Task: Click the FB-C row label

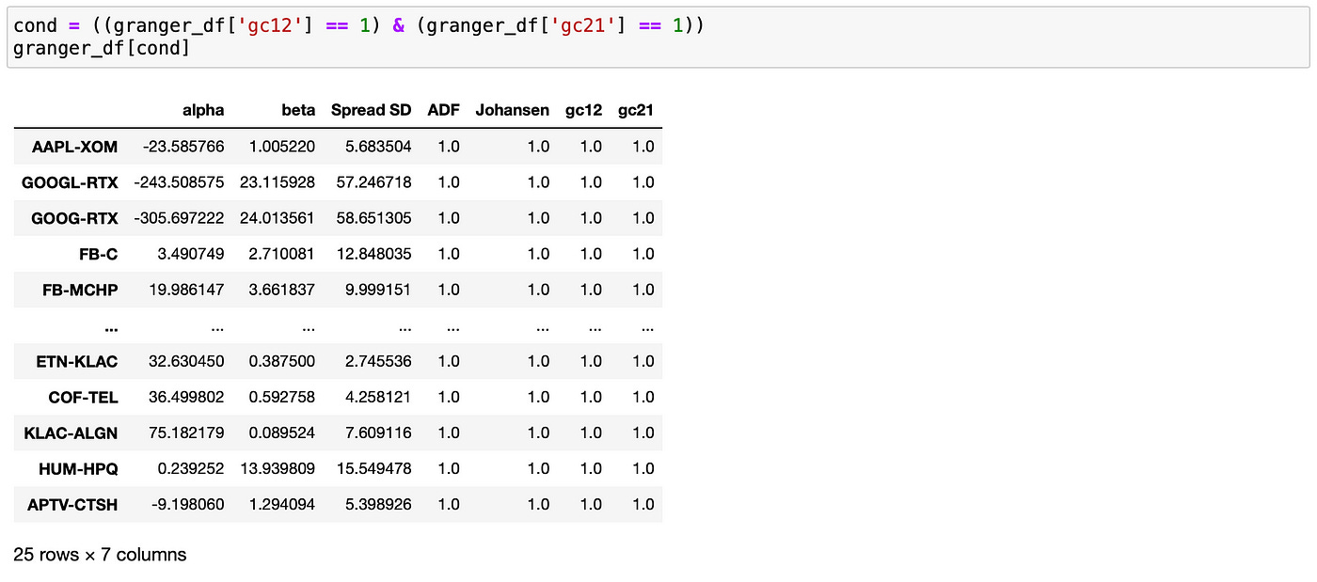Action: (x=99, y=254)
